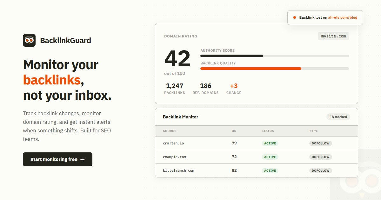The width and height of the screenshot is (381, 200).
Task: Click the Authority Score progress bar
Action: click(275, 56)
